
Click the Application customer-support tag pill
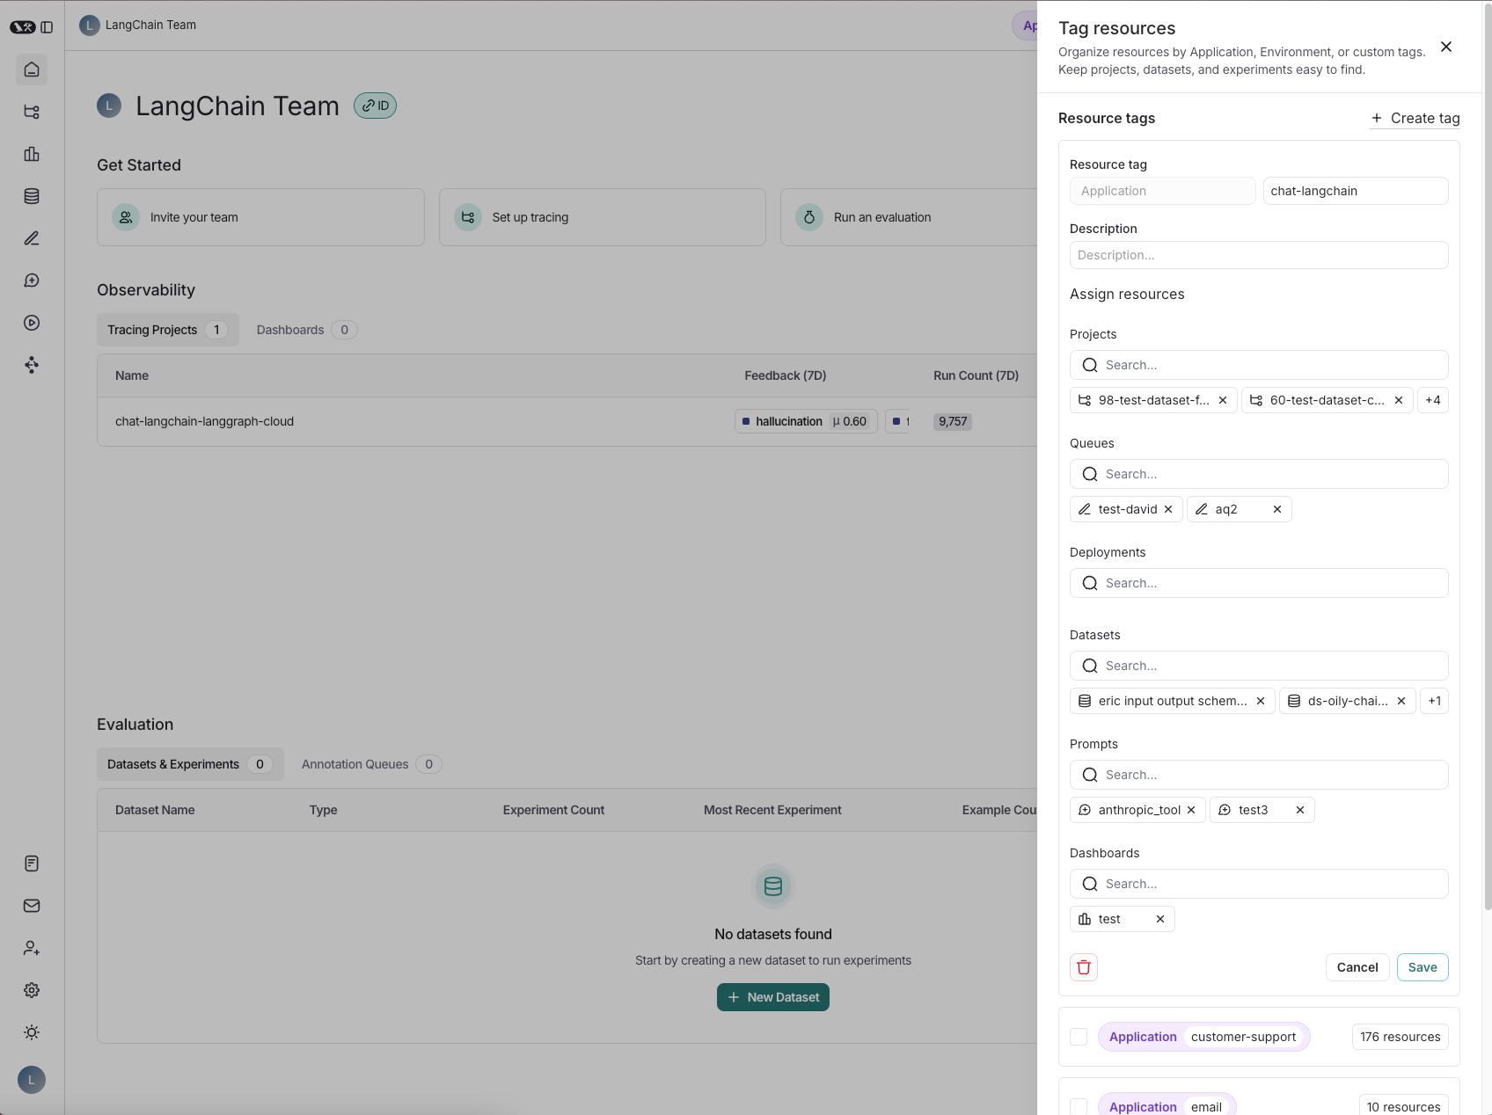coord(1203,1037)
